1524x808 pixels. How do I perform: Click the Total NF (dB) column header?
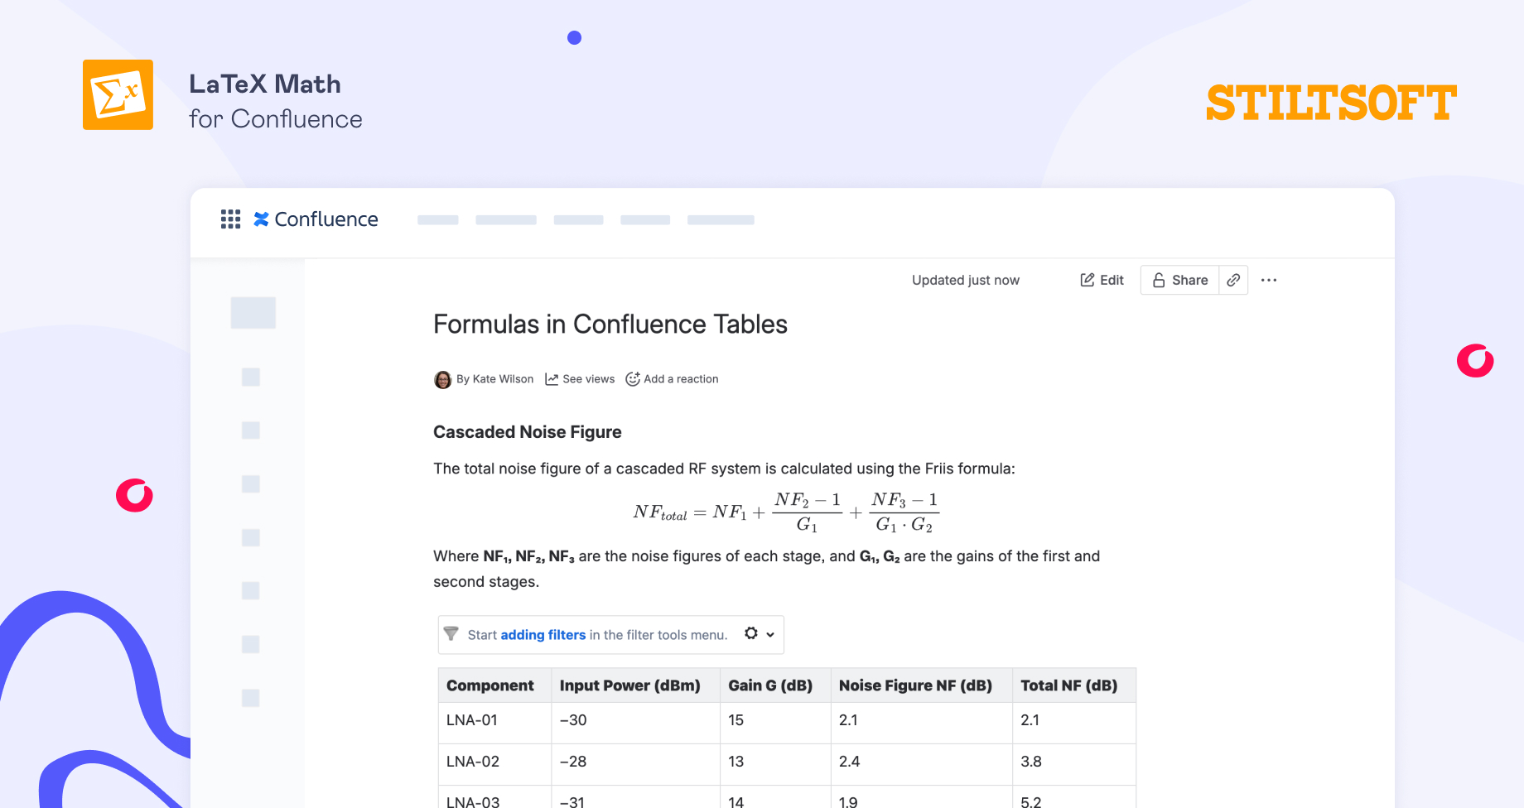1074,685
